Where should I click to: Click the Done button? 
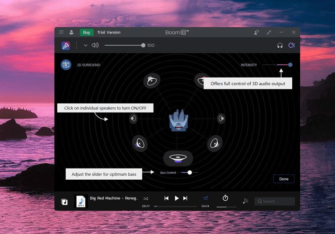coord(284,179)
